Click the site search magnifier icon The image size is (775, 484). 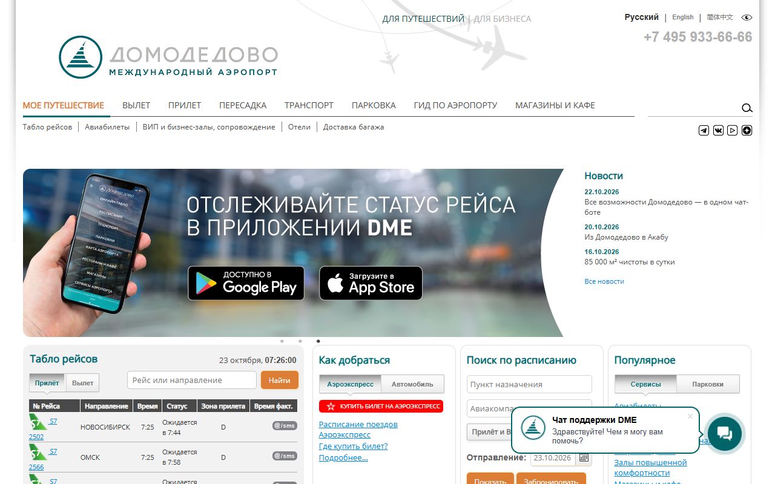pos(747,108)
